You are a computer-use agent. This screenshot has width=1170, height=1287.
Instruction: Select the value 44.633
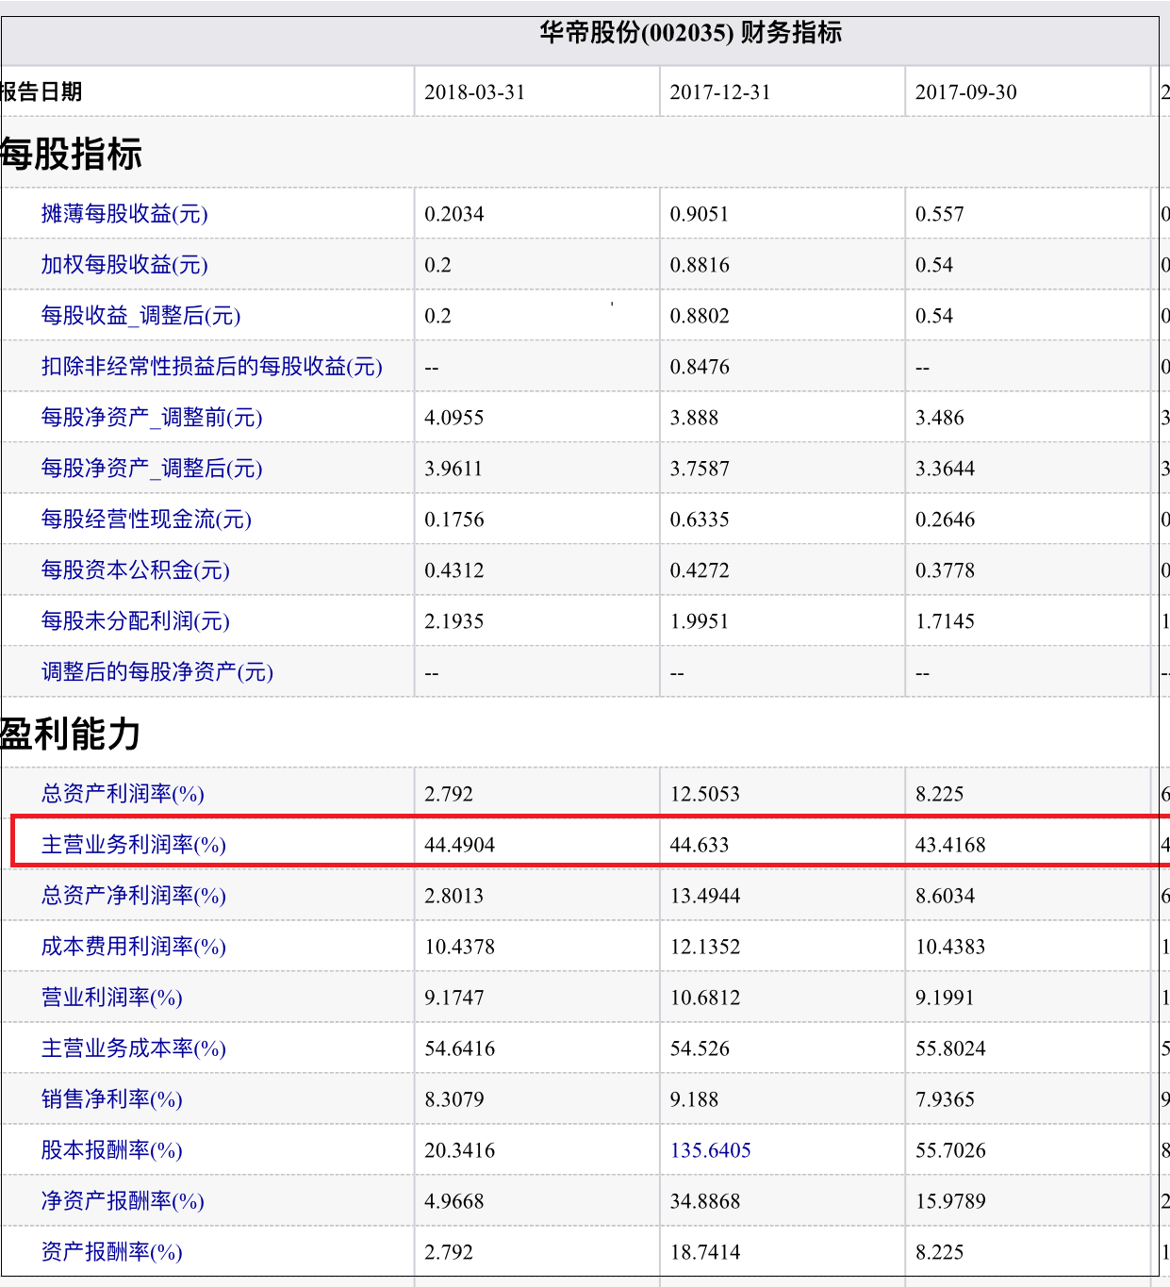click(700, 845)
